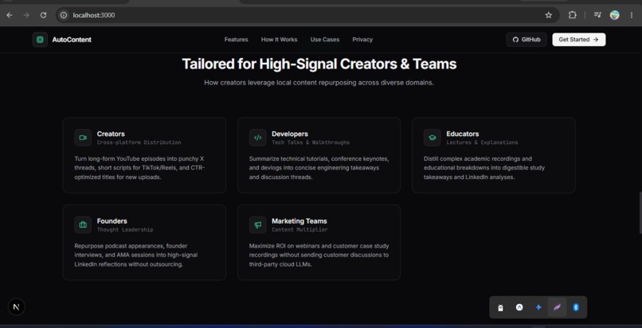View site information icon in address bar

point(64,15)
